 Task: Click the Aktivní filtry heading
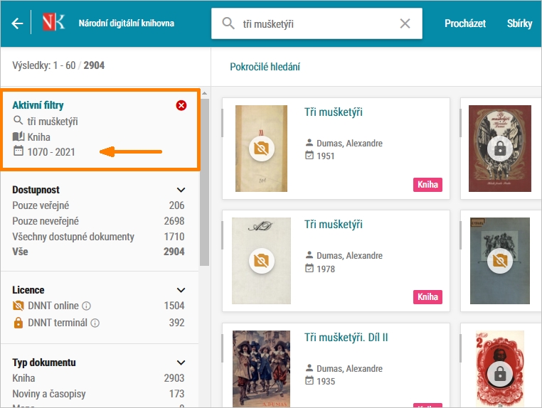click(x=38, y=105)
